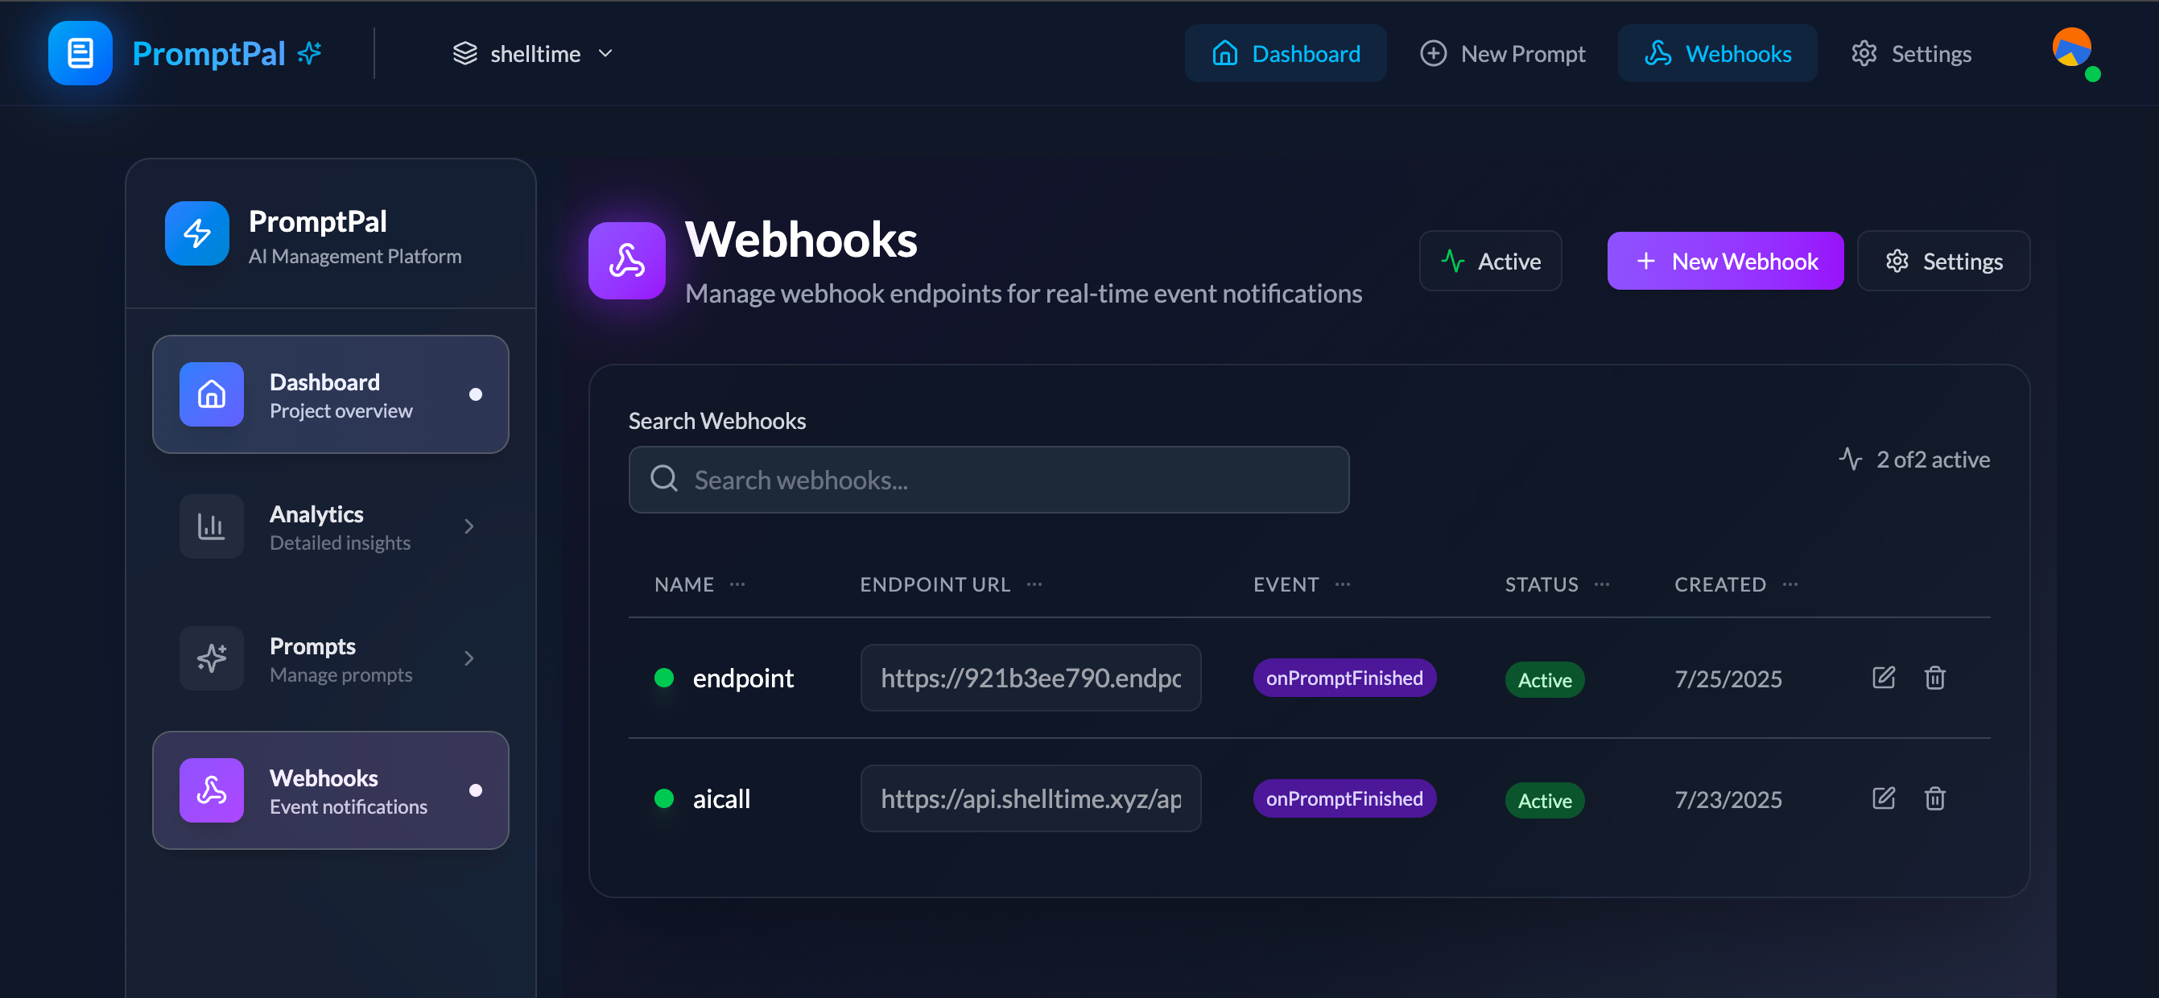Viewport: 2159px width, 998px height.
Task: Click the green status dot for endpoint
Action: pyautogui.click(x=664, y=678)
